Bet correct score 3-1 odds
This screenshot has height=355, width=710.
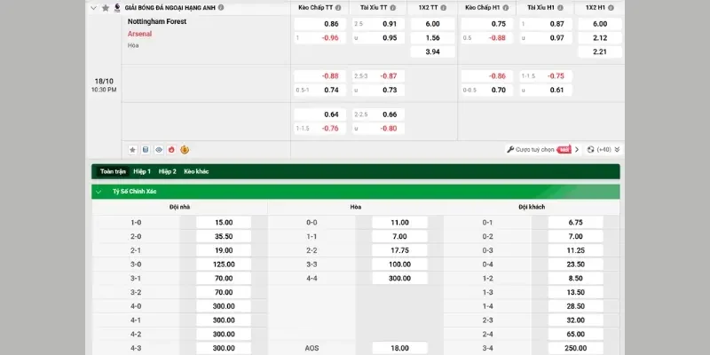[x=224, y=279]
